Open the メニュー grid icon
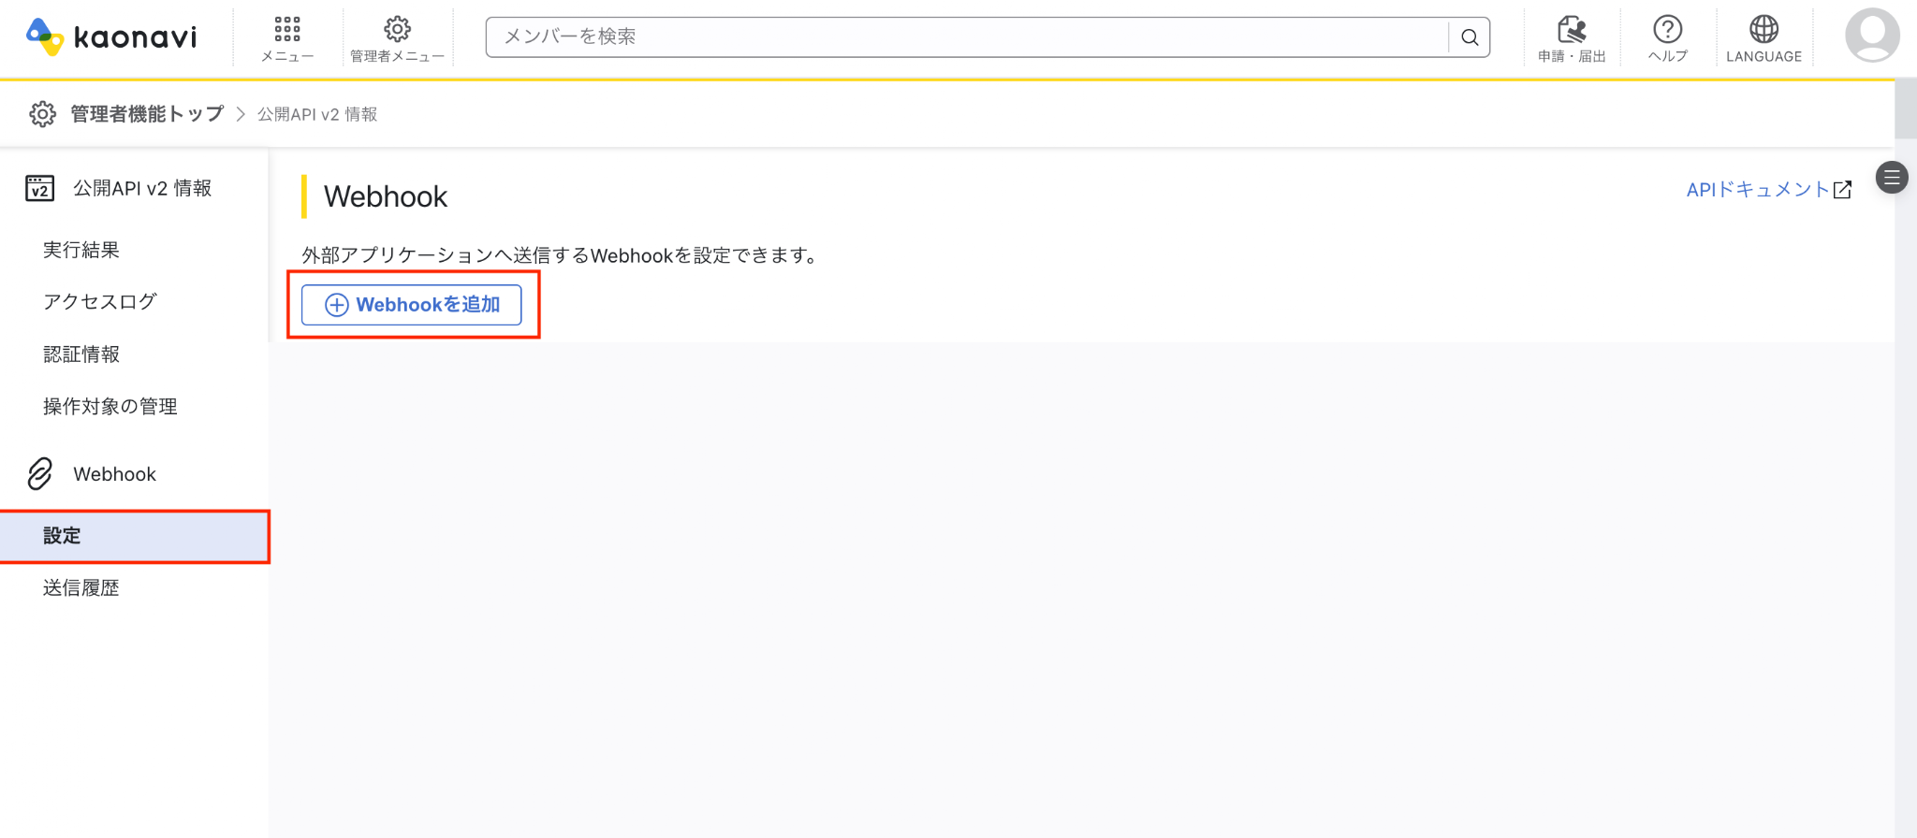Screen dimensions: 1917x838 click(287, 30)
